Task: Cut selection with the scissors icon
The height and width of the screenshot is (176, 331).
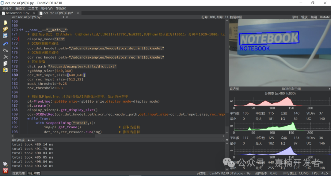Action: 5,57
